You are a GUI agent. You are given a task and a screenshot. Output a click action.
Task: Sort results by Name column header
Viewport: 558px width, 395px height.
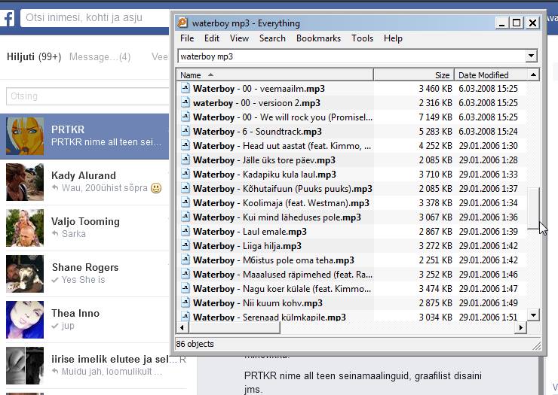(275, 75)
